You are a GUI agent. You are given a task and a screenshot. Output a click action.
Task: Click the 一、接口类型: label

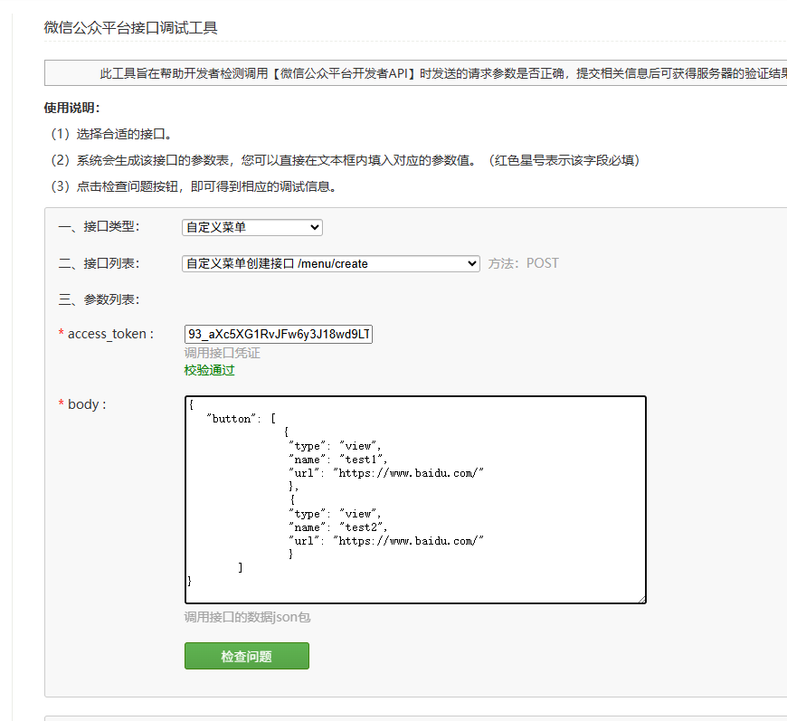(x=99, y=226)
